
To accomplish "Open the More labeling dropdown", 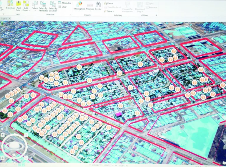I will [x=110, y=11].
